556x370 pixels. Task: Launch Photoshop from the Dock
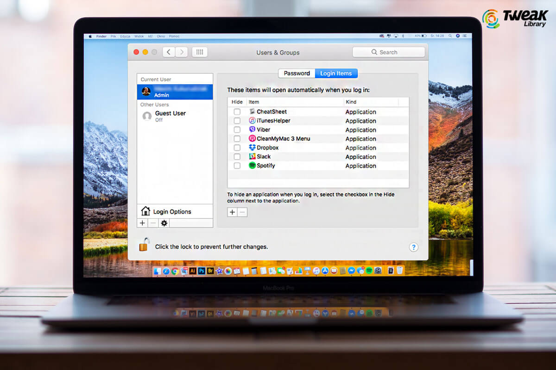(x=202, y=271)
